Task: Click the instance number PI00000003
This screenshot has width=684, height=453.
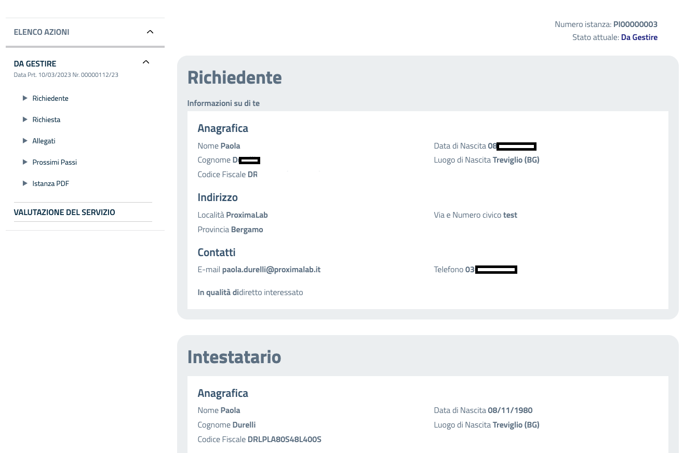Action: [635, 24]
